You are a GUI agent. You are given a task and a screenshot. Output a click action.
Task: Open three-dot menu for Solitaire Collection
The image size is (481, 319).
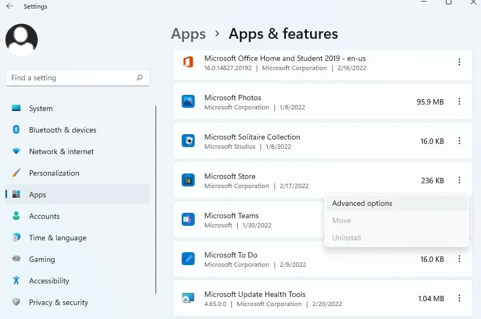pyautogui.click(x=459, y=141)
